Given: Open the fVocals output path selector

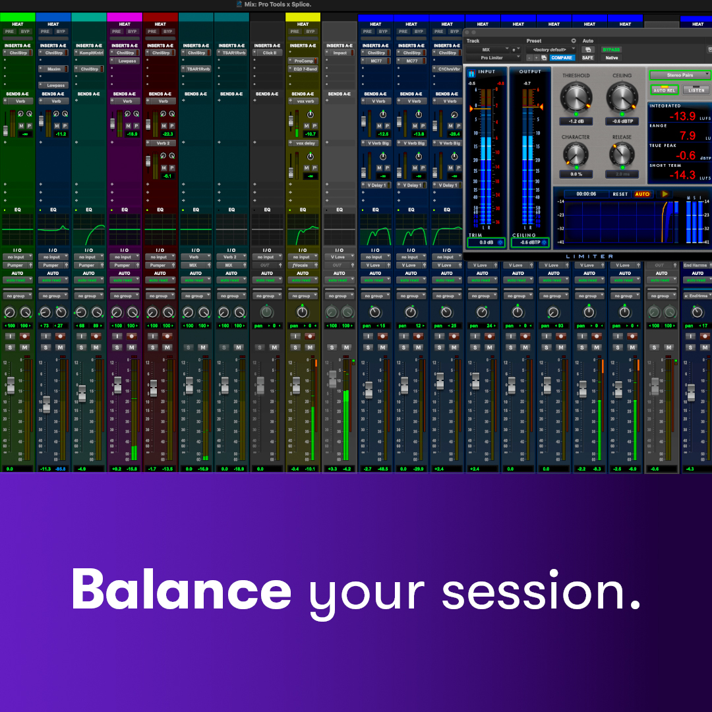Looking at the screenshot, I should [301, 265].
